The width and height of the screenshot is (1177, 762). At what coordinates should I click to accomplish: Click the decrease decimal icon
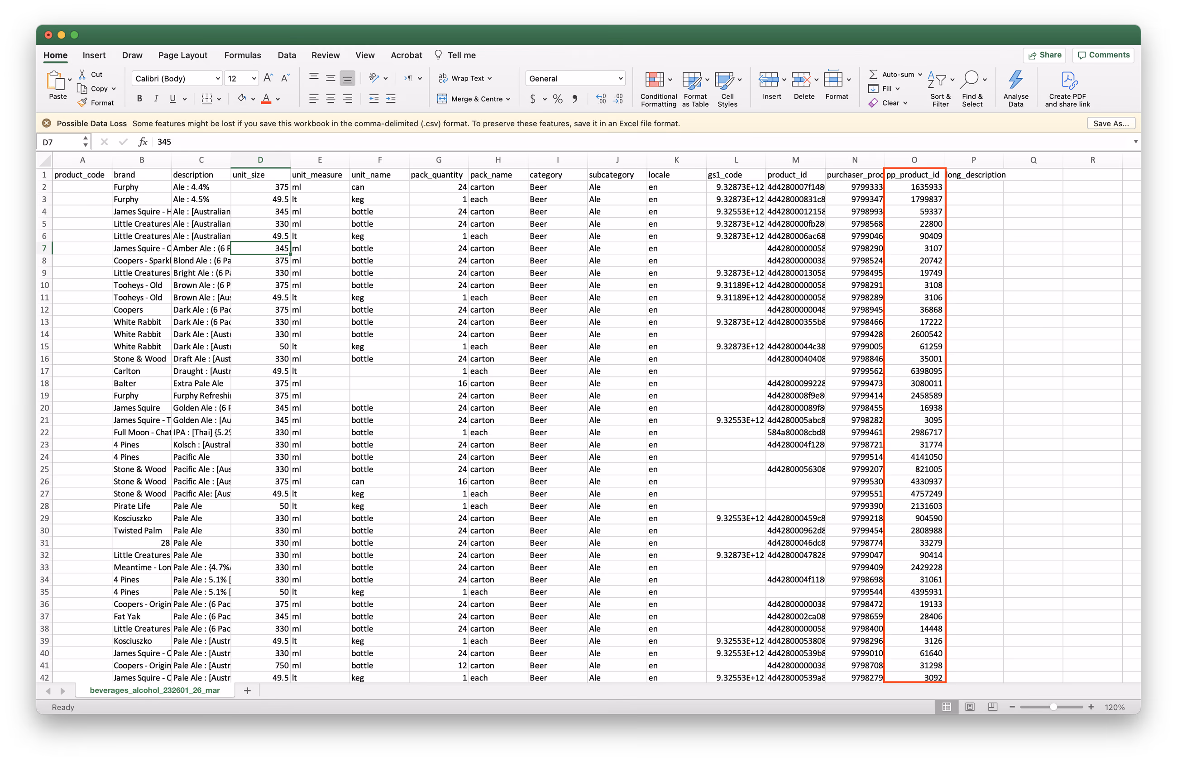pos(618,99)
